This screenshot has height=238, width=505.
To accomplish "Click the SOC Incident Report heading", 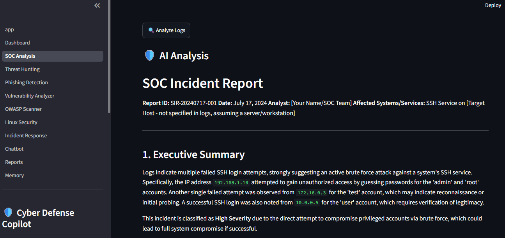I will point(203,83).
